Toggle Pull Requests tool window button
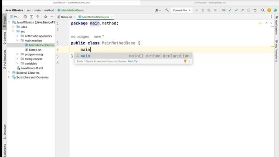This screenshot has width=279, height=157. tap(5, 59)
